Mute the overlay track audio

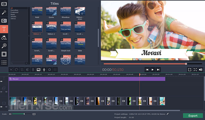point(6,92)
